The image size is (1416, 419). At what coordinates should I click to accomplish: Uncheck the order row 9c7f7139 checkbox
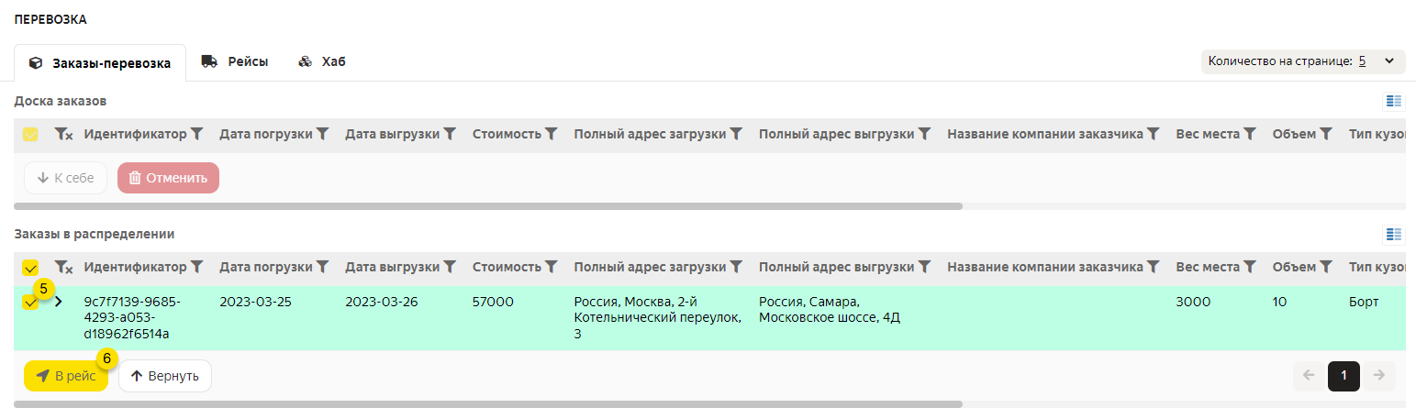tap(30, 303)
